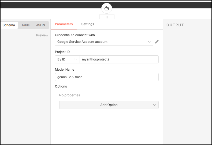The height and width of the screenshot is (145, 212).
Task: Click the chevron arrow in credential selector
Action: coord(149,42)
